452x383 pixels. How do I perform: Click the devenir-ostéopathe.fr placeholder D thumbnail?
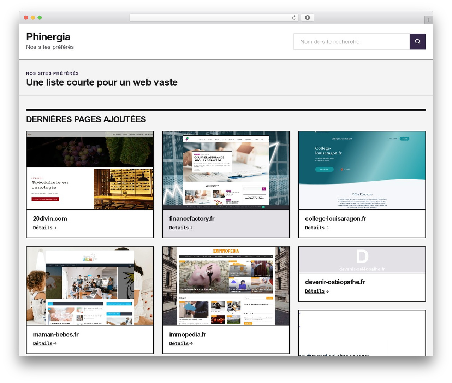click(362, 260)
